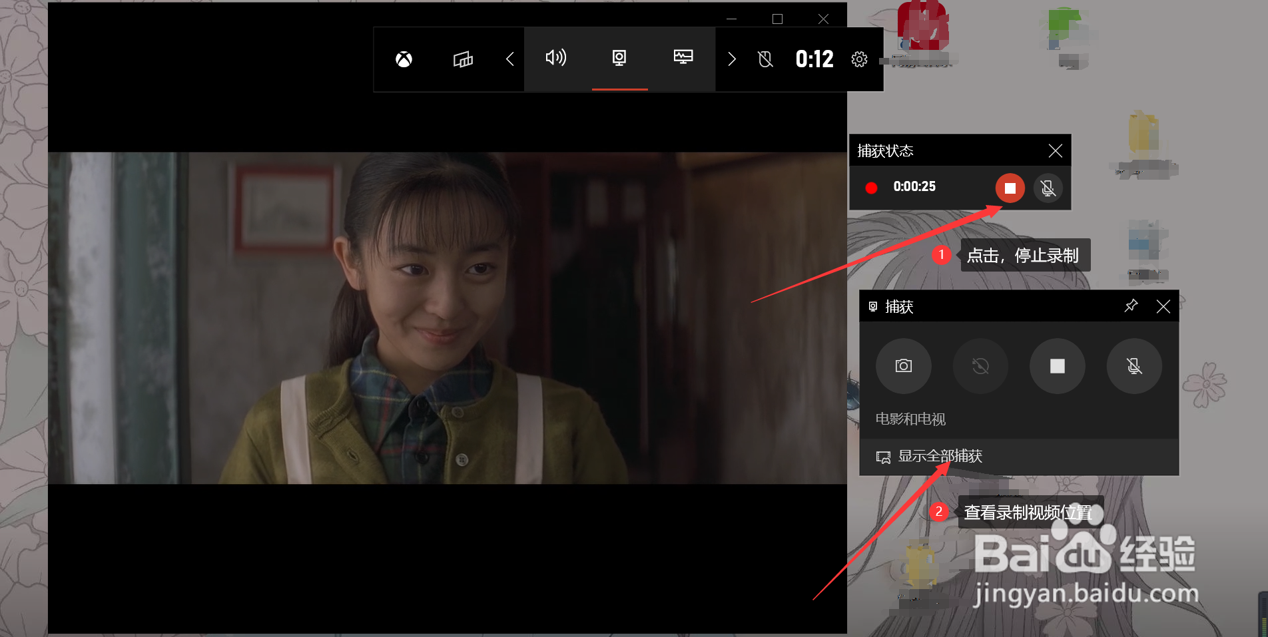Maximize the Movies & TV window
The height and width of the screenshot is (637, 1268).
tap(777, 19)
